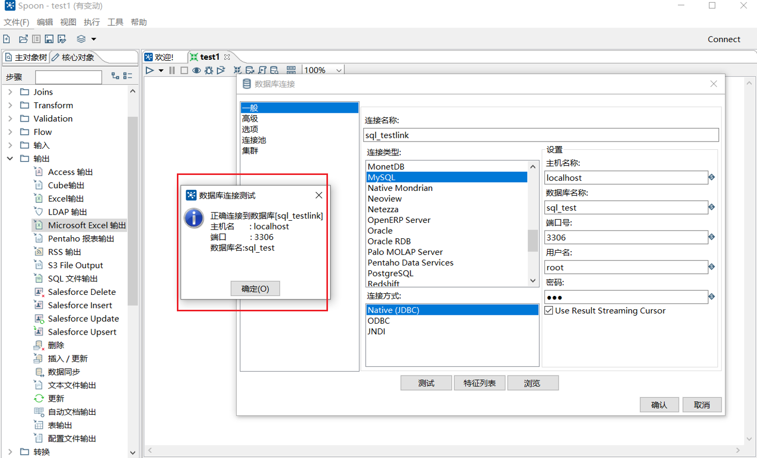Click the perspectives layers icon
The height and width of the screenshot is (458, 757).
(81, 39)
